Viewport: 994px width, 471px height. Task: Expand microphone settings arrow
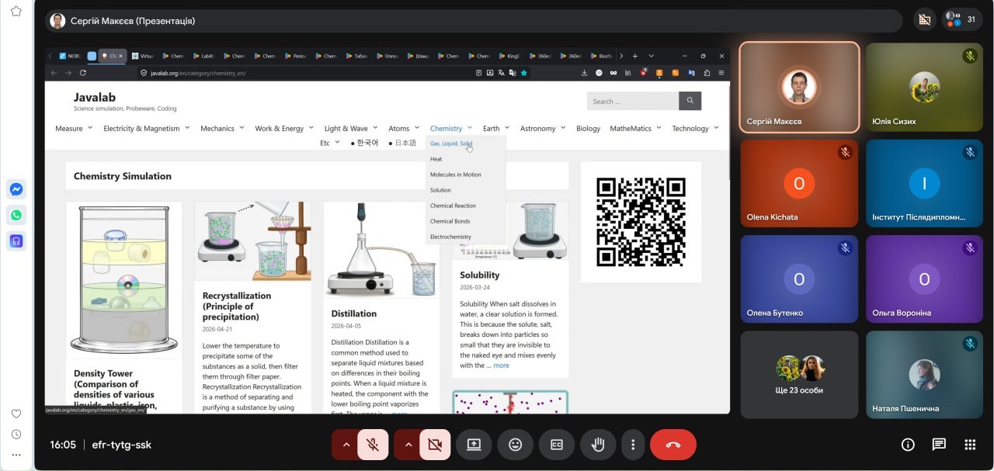pyautogui.click(x=346, y=445)
